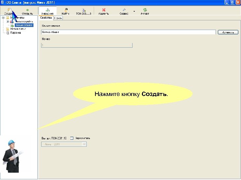Minimize the ТЭО-Смета window
241x180 pixels.
click(x=227, y=2)
